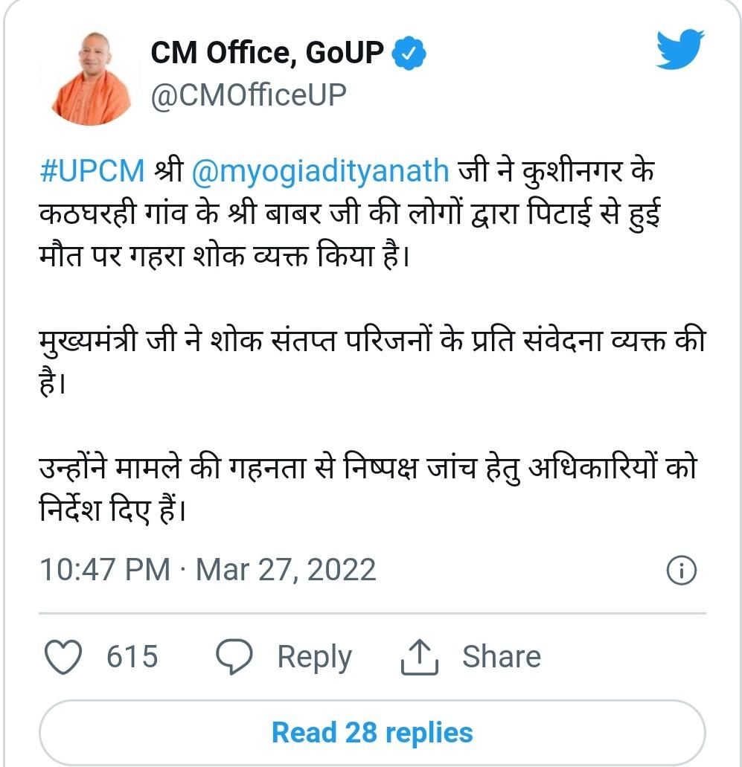Viewport: 742px width, 767px height.
Task: Go to the @myogiadityanath mention
Action: point(321,170)
